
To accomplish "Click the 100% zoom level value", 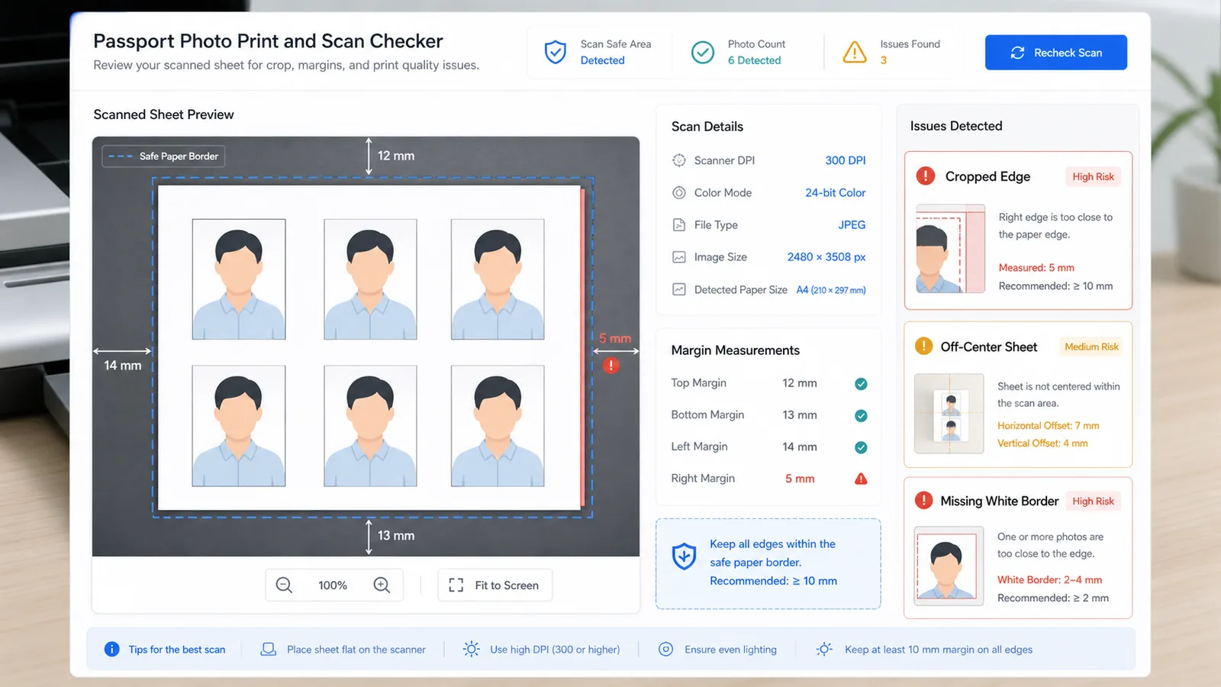I will point(333,585).
